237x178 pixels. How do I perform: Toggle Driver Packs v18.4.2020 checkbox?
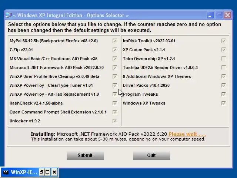click(224, 85)
